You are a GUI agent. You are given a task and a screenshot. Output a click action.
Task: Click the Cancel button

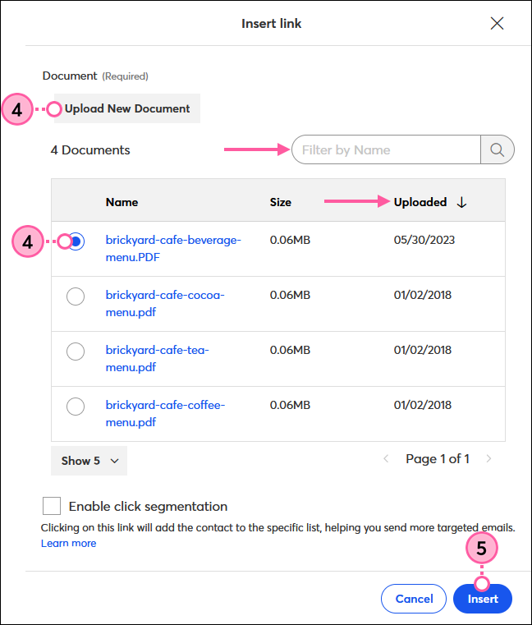(414, 599)
